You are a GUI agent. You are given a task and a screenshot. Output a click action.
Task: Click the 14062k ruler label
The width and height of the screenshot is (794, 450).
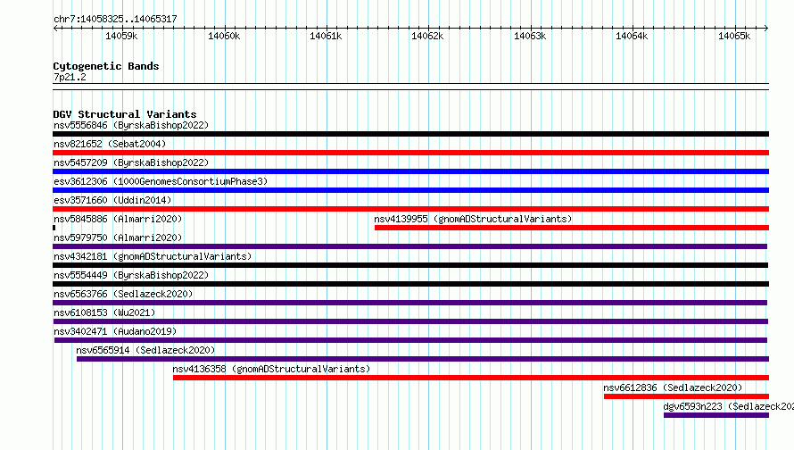pos(427,36)
